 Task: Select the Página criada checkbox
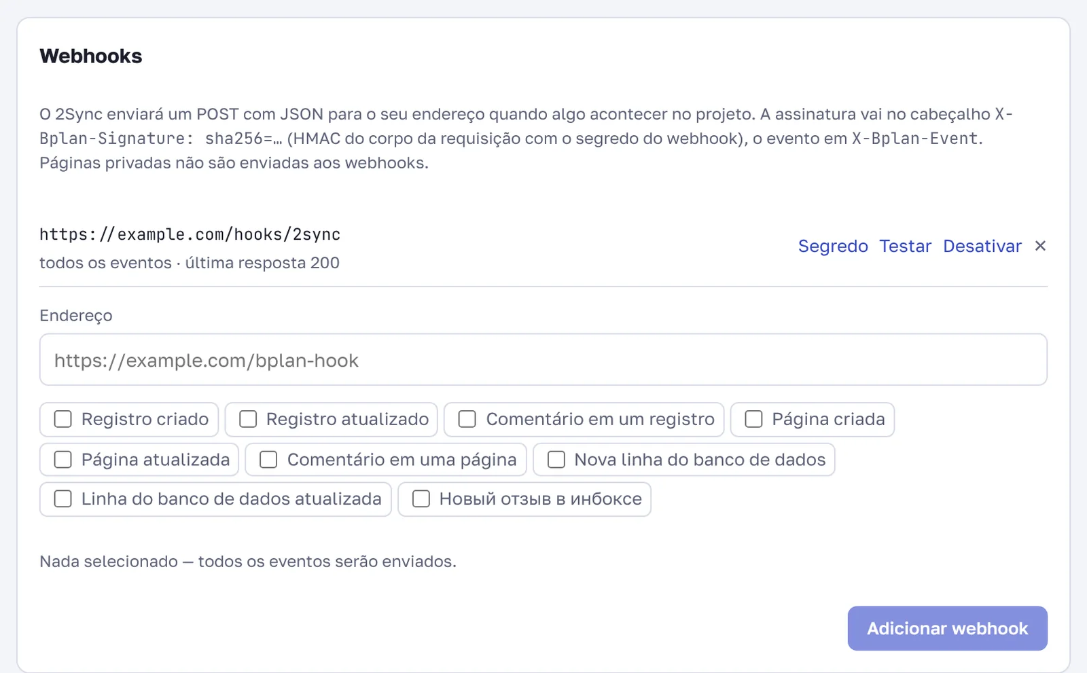click(753, 419)
